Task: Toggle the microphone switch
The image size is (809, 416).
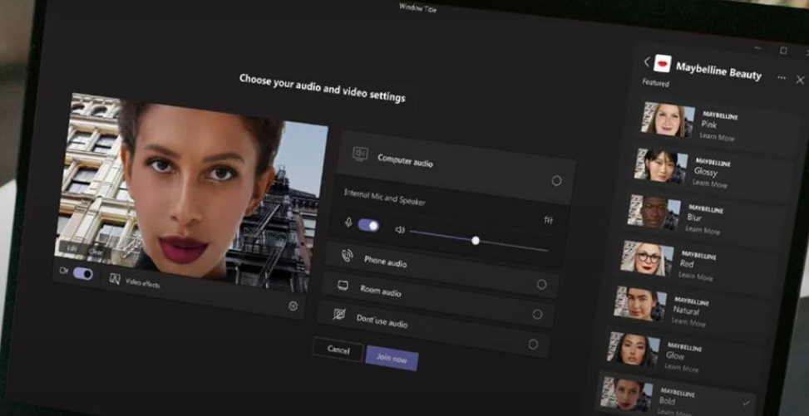Action: 368,225
